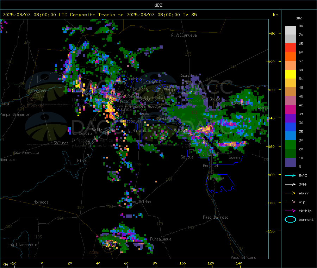Click the 'N_1' map label
This screenshot has width=317, height=268.
90,156
